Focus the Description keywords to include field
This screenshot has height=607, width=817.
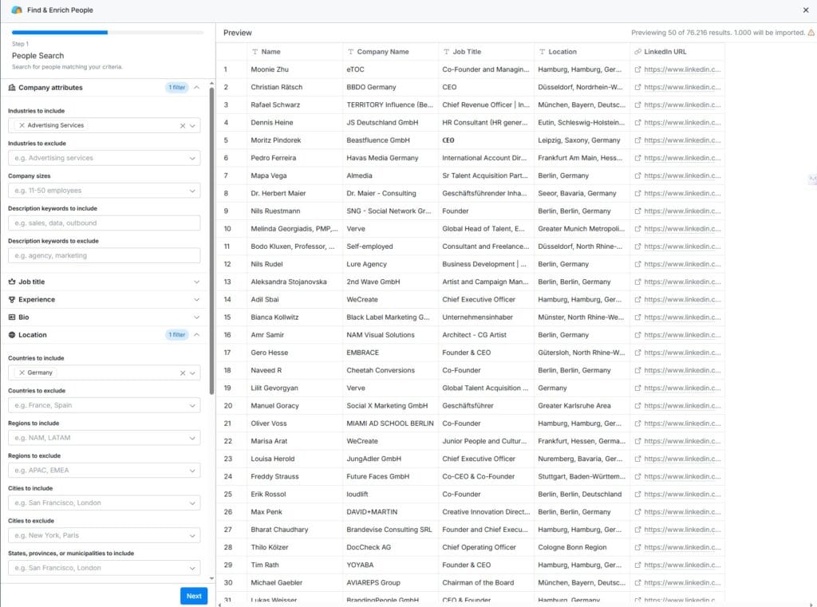105,223
